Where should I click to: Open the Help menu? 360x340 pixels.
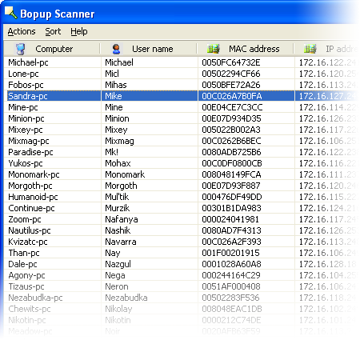(79, 31)
